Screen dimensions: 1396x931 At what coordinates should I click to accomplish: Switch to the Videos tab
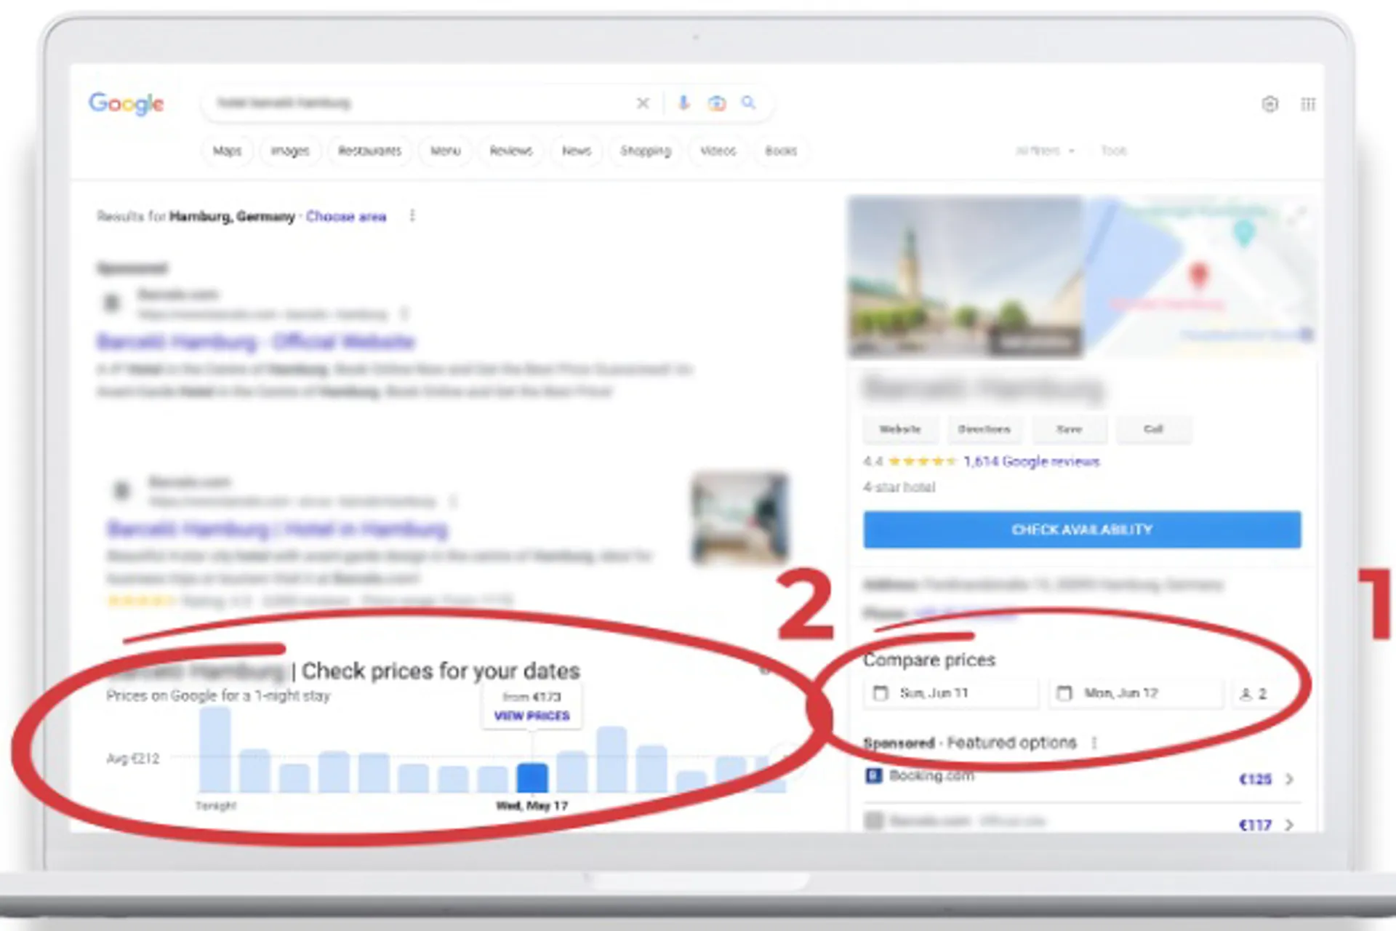pos(718,151)
